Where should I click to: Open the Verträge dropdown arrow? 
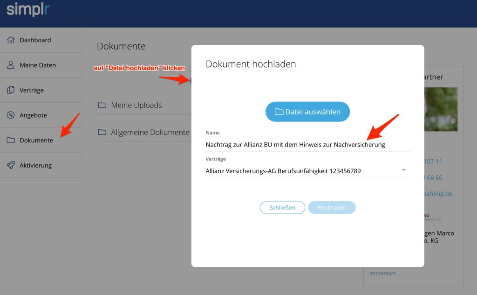tap(403, 170)
